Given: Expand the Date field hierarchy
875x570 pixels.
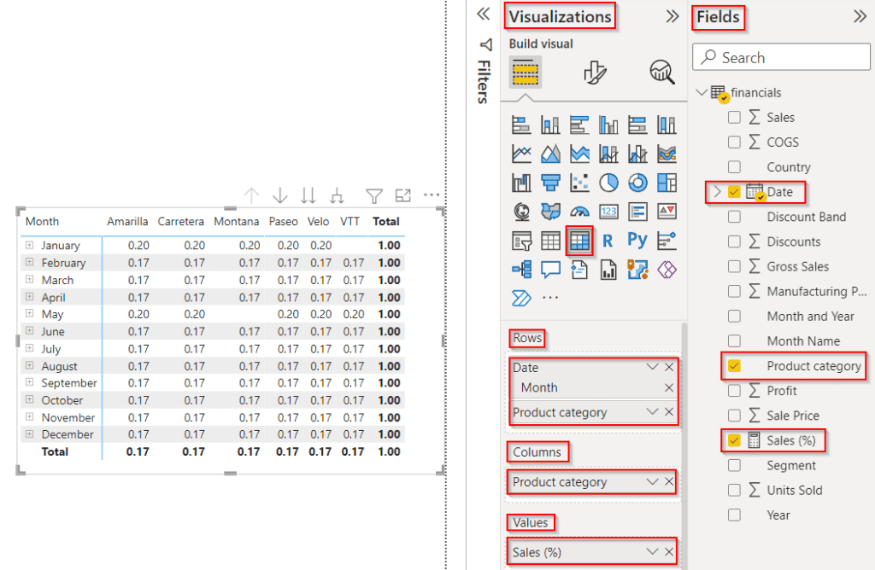Looking at the screenshot, I should tap(717, 192).
